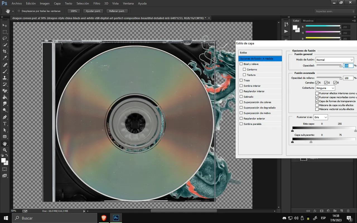Viewport: 357px width, 223px height.
Task: Change screen mode icon in toolbar
Action: 5,176
